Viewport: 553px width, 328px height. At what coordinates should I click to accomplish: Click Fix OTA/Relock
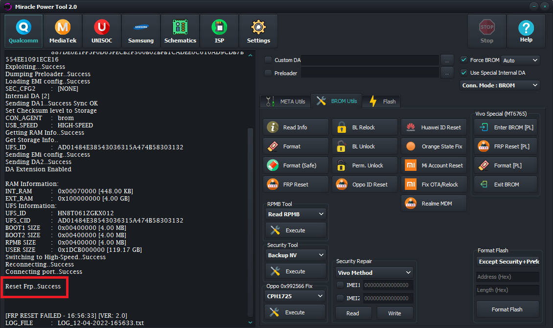point(434,184)
